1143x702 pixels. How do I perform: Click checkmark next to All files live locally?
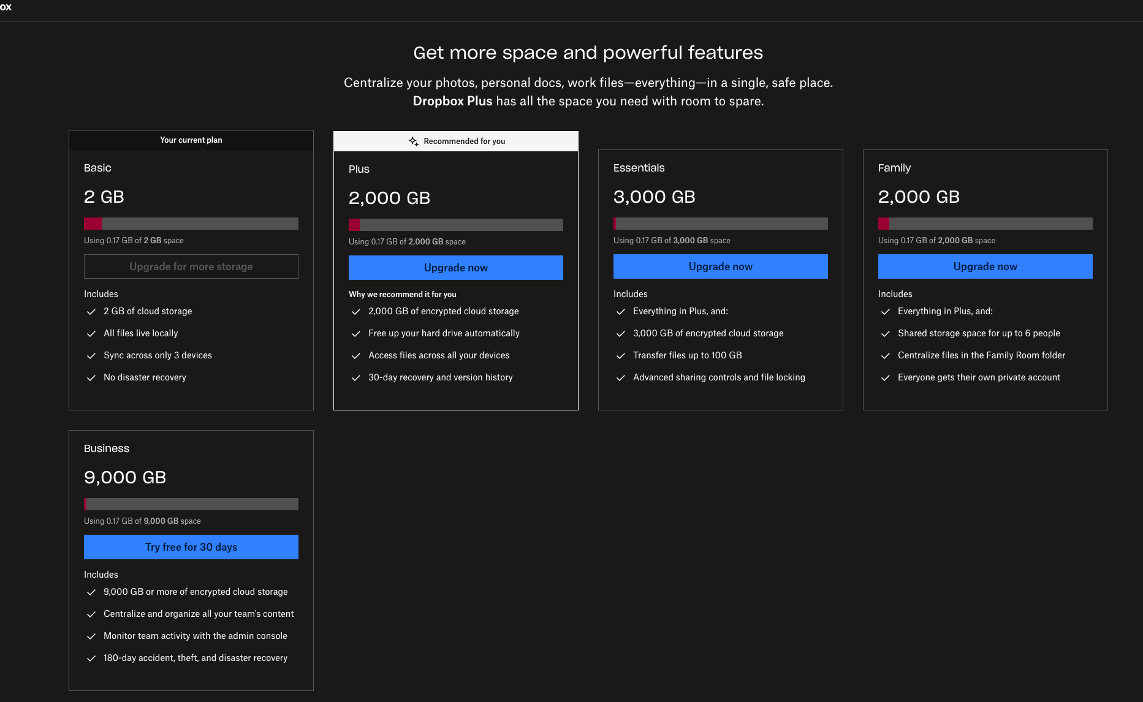point(91,334)
